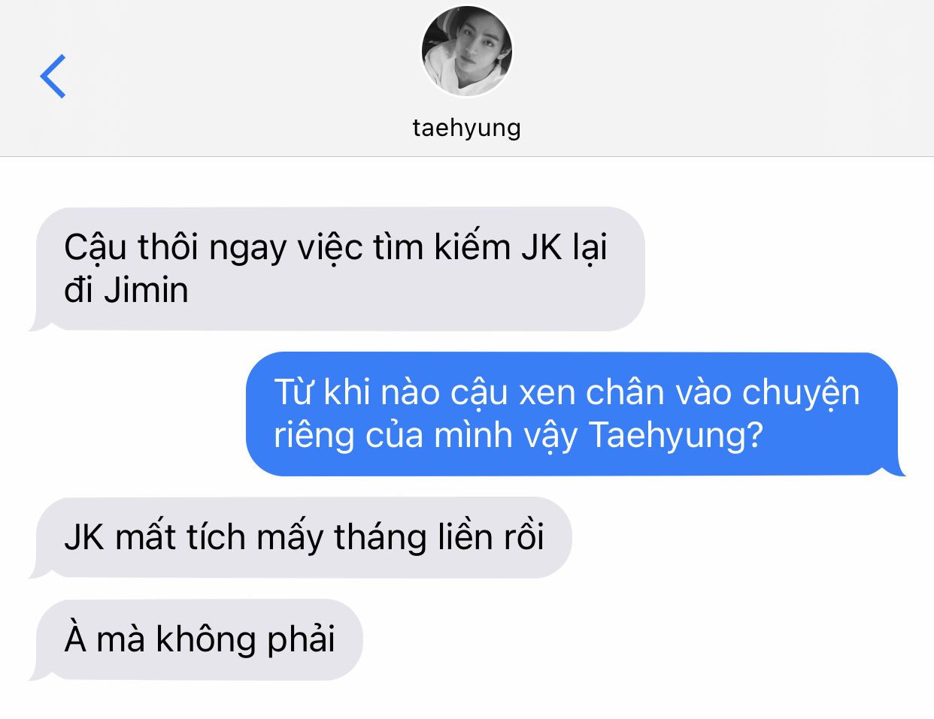The height and width of the screenshot is (719, 934).
Task: Click the word "Jimin" in first message
Action: coord(146,291)
